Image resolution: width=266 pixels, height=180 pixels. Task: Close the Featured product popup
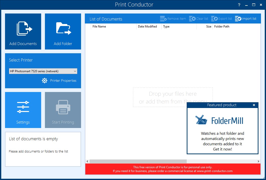click(254, 105)
